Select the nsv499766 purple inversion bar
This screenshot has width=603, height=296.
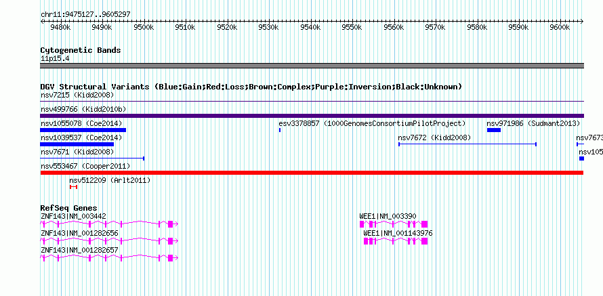(x=312, y=116)
